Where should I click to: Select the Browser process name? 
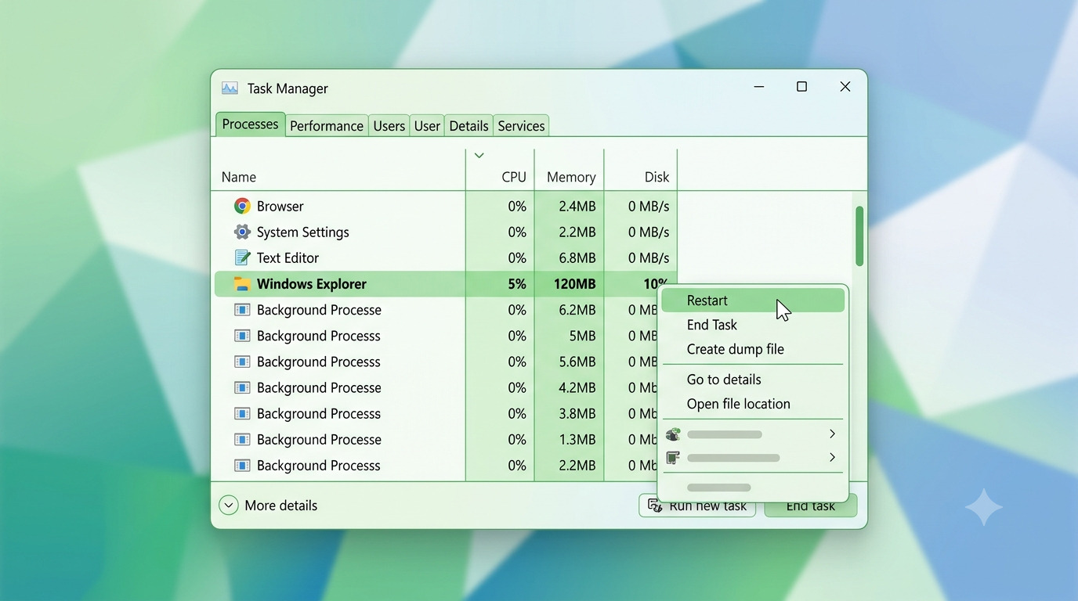(x=280, y=207)
